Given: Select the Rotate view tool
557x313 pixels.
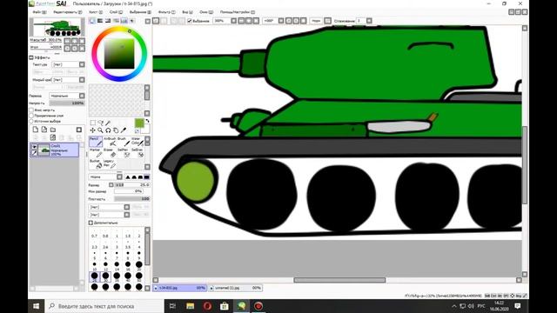Looking at the screenshot, I should (108, 130).
